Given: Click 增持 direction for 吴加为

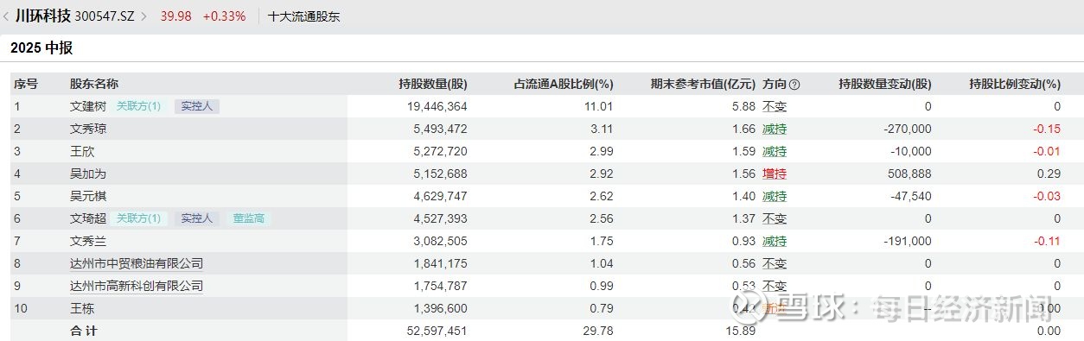Looking at the screenshot, I should point(775,174).
